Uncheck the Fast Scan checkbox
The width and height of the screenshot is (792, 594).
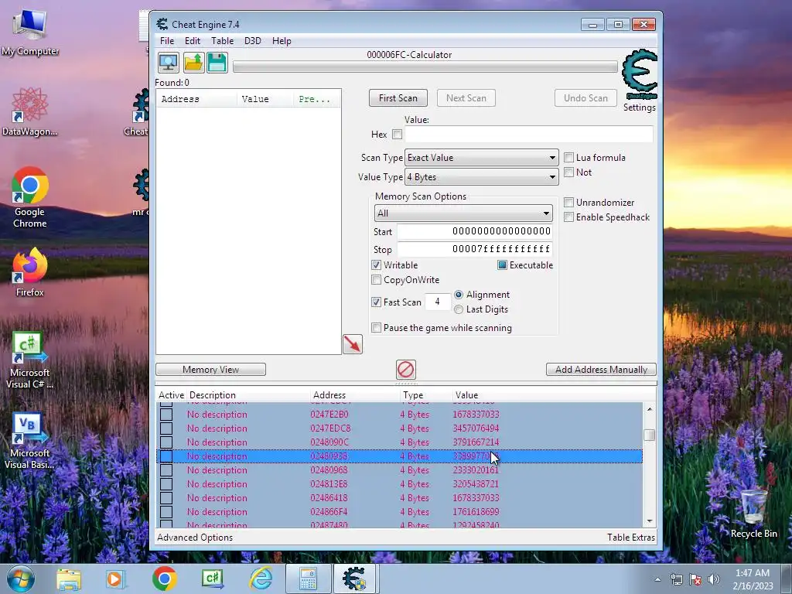point(377,302)
